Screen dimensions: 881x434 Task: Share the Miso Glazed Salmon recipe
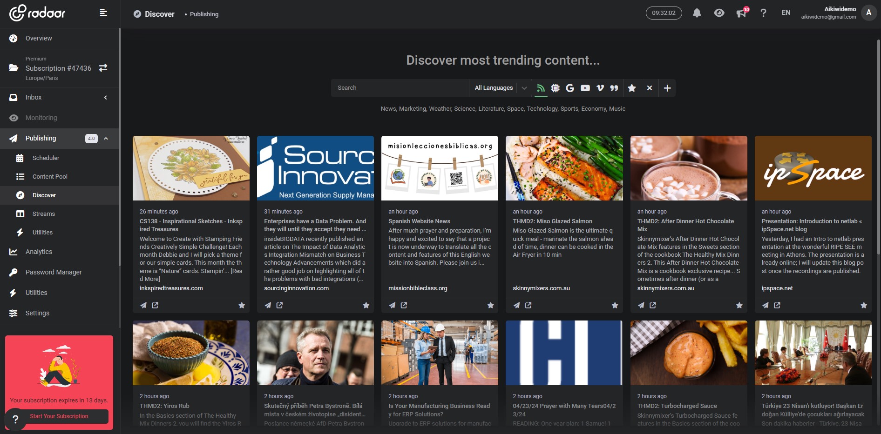[x=516, y=305]
